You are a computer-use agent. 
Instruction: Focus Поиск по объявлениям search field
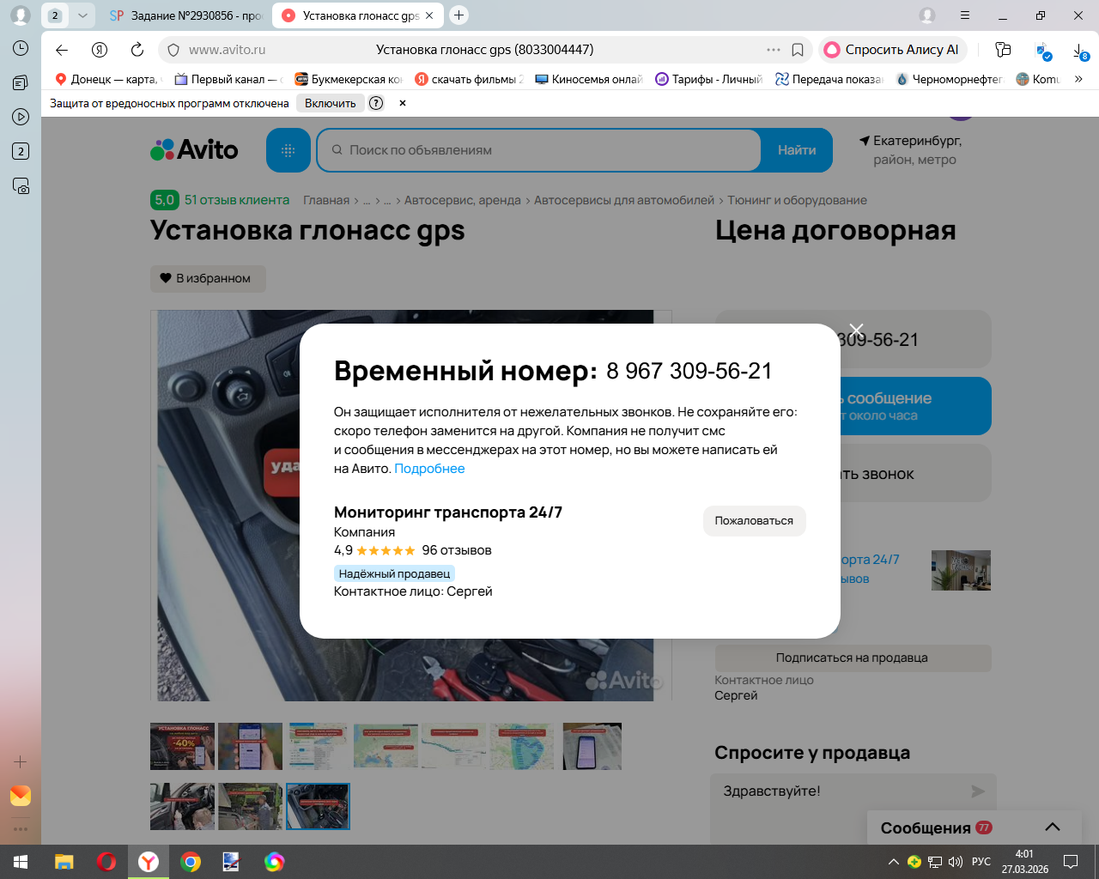pos(539,150)
